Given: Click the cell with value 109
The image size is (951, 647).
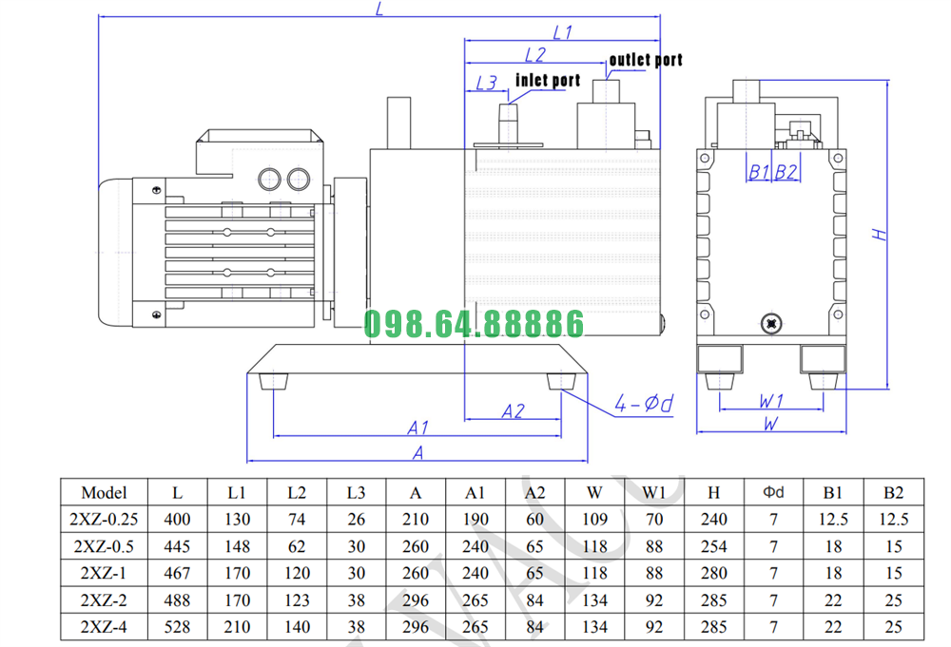Looking at the screenshot, I should (594, 519).
